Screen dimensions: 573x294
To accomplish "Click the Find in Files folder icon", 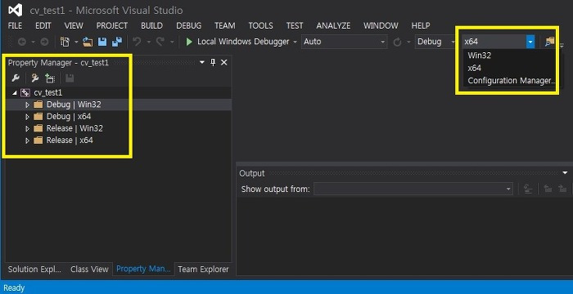I will point(549,42).
